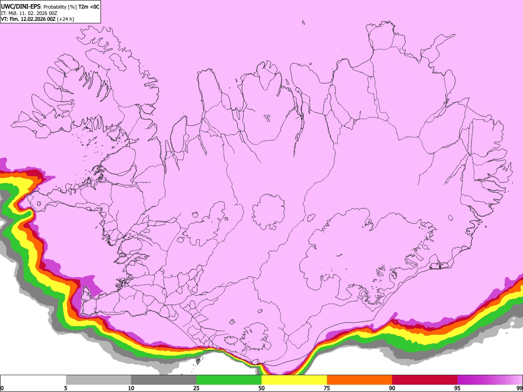The width and height of the screenshot is (523, 392).
Task: Click the legend value '0'
Action: click(2, 388)
